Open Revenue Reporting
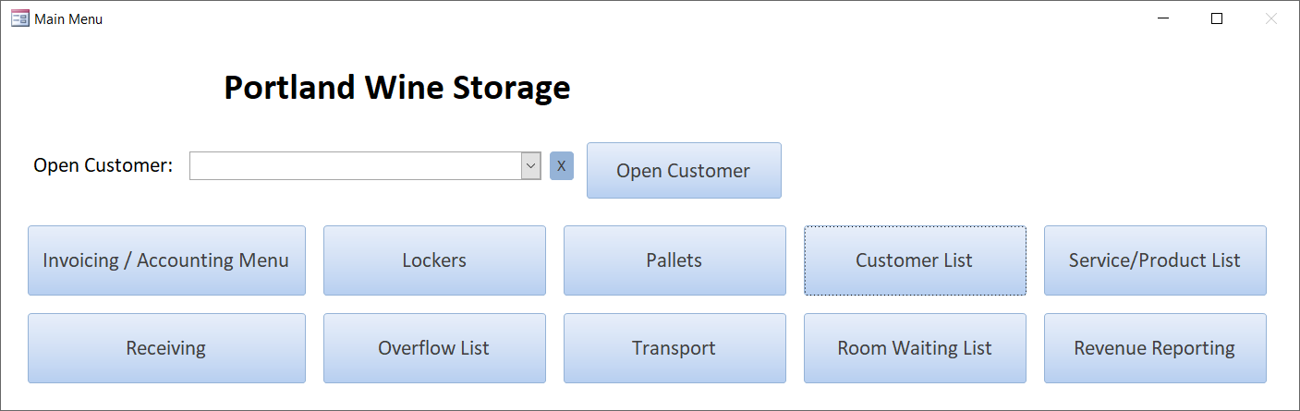Screen dimensions: 1300x411 pyautogui.click(x=1155, y=348)
